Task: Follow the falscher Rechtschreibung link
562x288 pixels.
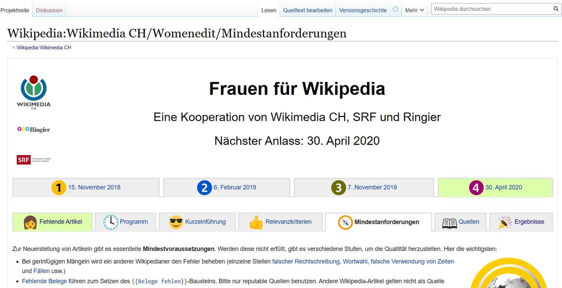Action: (306, 261)
